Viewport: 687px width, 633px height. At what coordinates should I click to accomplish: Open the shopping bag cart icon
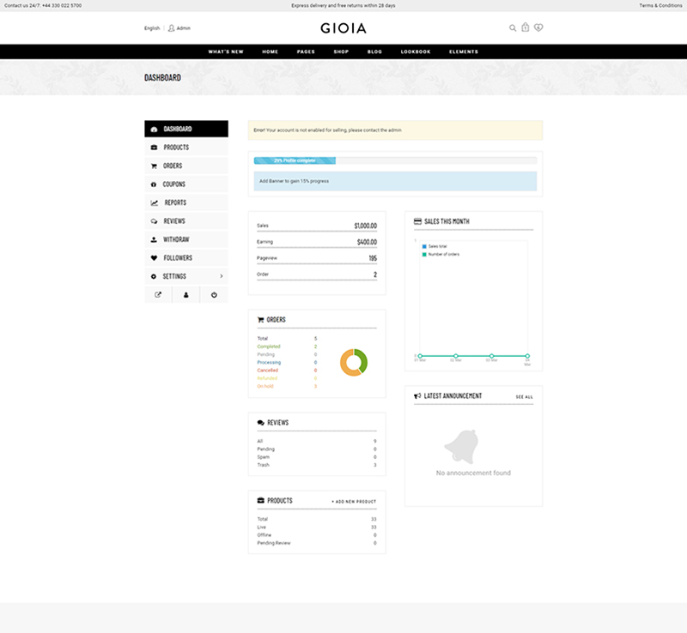(526, 28)
